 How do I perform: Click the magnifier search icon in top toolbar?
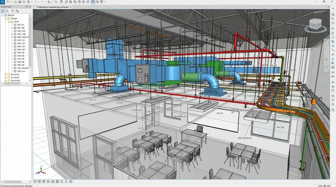coord(56,2)
